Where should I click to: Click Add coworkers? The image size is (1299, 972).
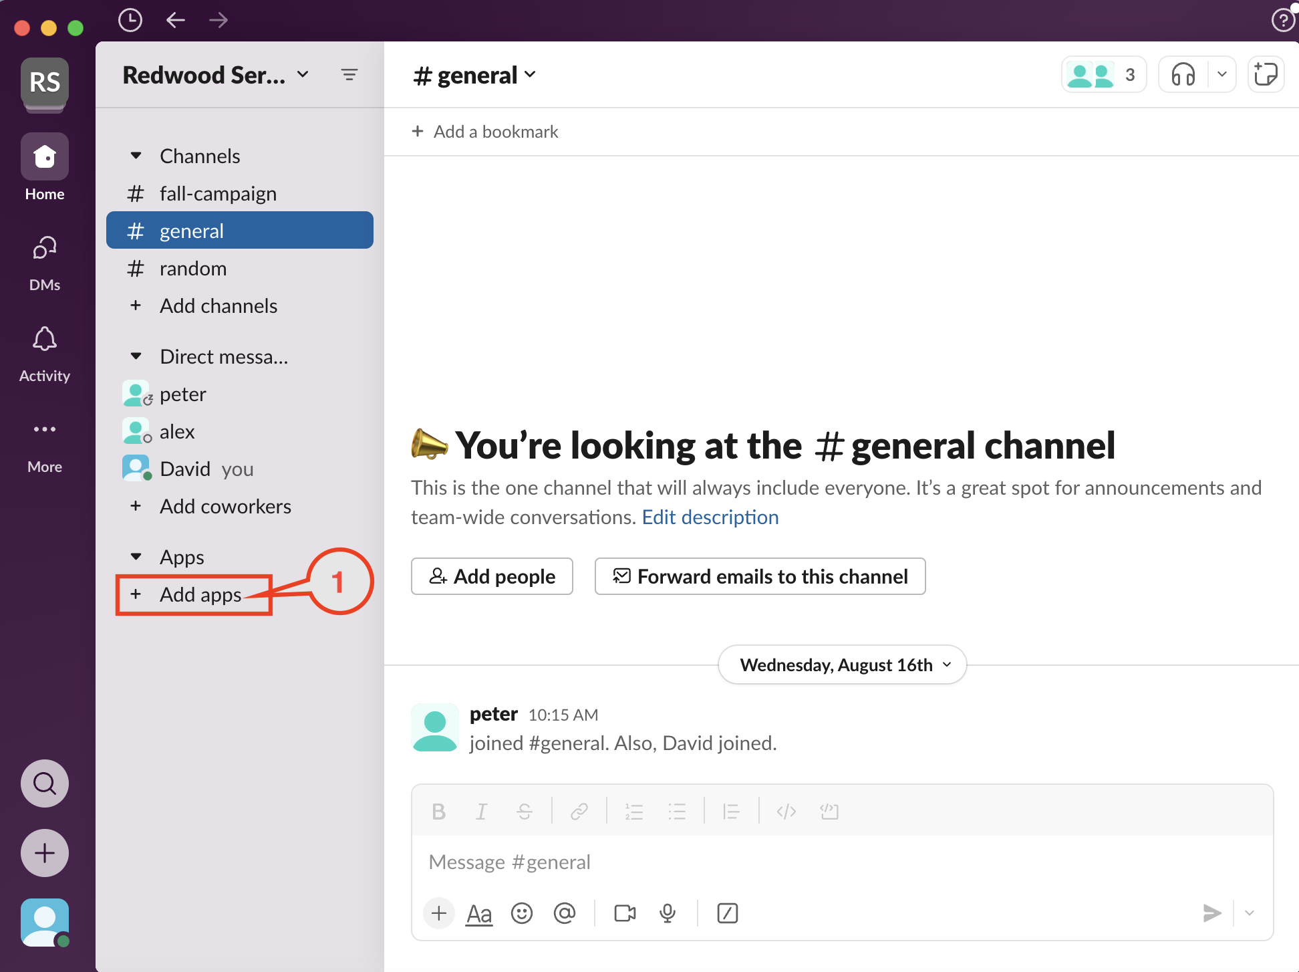coord(240,507)
